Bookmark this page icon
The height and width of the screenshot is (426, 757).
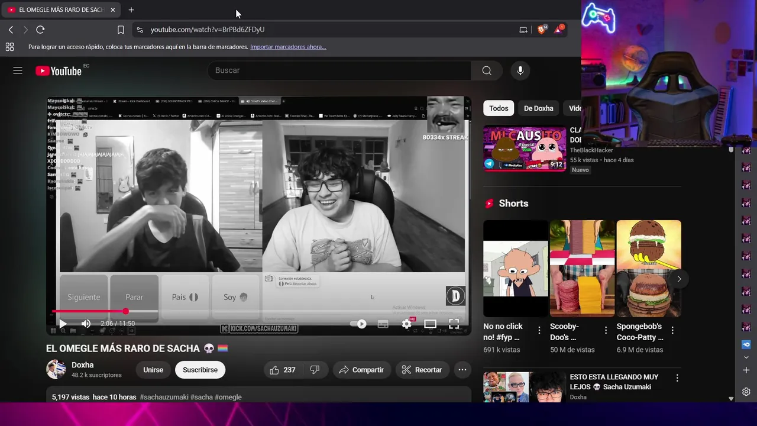pyautogui.click(x=121, y=30)
